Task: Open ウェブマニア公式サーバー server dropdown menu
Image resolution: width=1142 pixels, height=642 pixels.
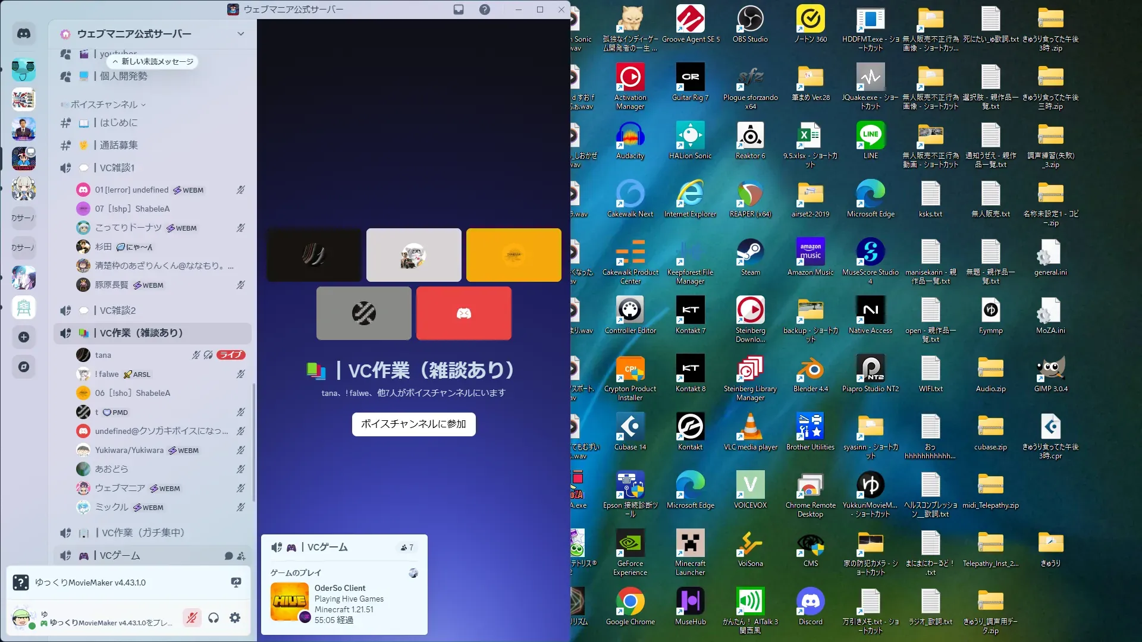Action: tap(240, 34)
